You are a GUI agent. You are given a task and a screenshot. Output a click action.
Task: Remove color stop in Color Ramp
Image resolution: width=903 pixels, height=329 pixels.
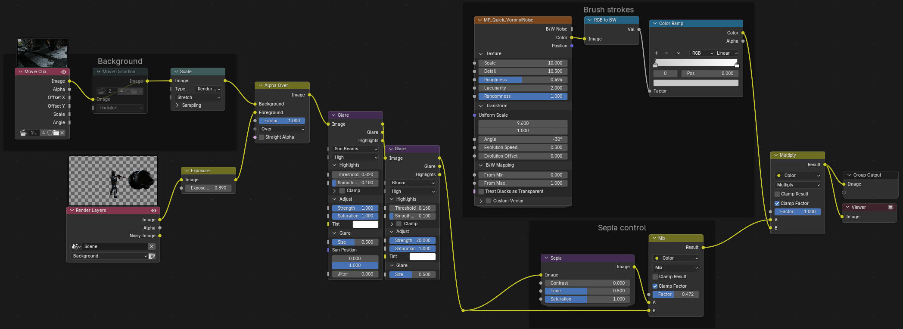pos(666,53)
